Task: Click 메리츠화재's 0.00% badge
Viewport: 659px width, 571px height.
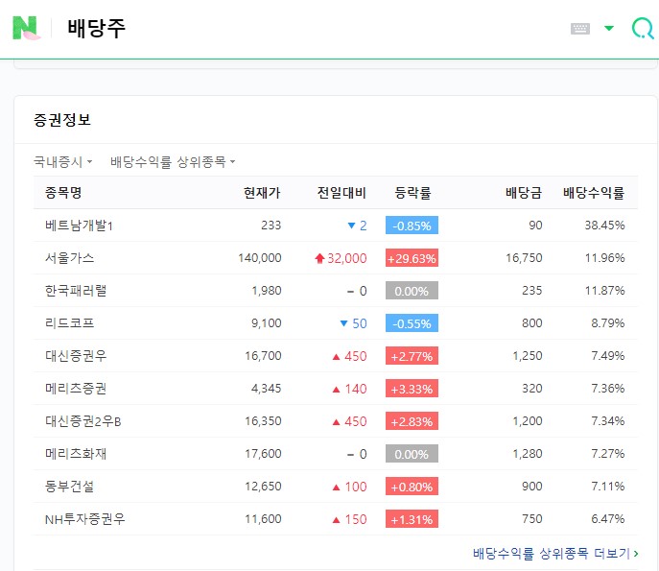Action: [412, 454]
